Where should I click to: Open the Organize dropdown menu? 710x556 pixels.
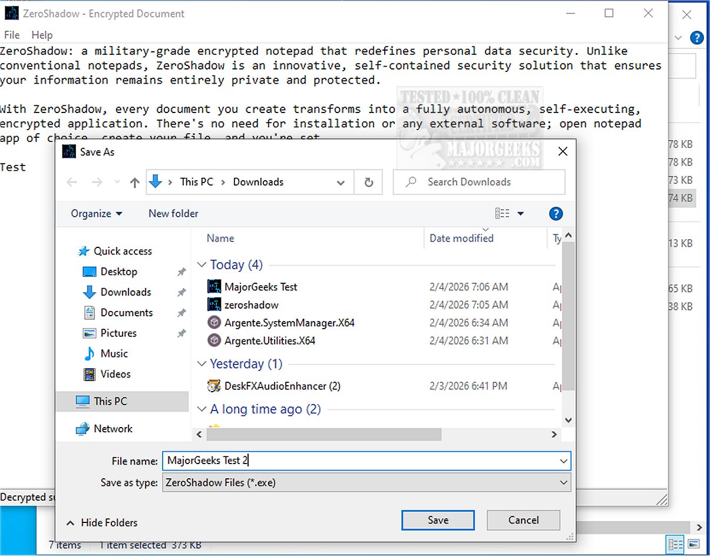pos(97,213)
